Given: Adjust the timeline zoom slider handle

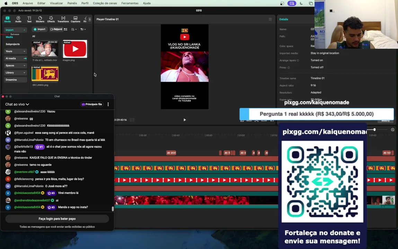Looking at the screenshot, I should [x=374, y=129].
